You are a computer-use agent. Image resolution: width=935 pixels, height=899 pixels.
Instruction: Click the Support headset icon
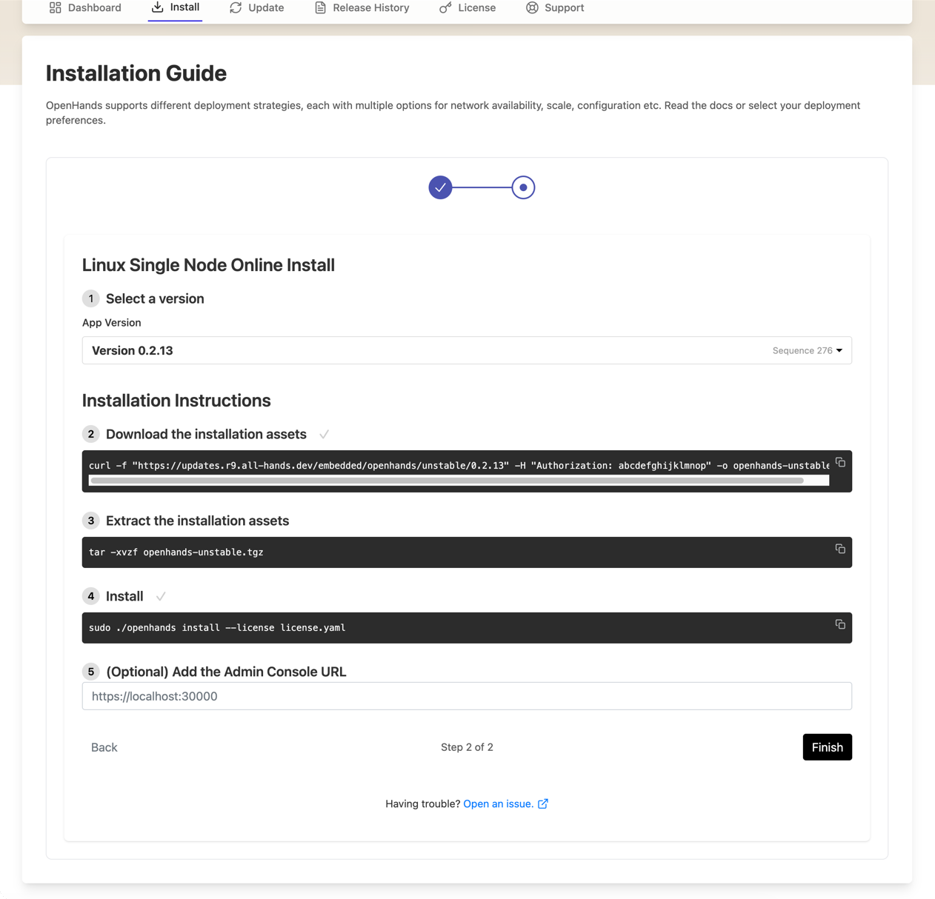point(532,7)
